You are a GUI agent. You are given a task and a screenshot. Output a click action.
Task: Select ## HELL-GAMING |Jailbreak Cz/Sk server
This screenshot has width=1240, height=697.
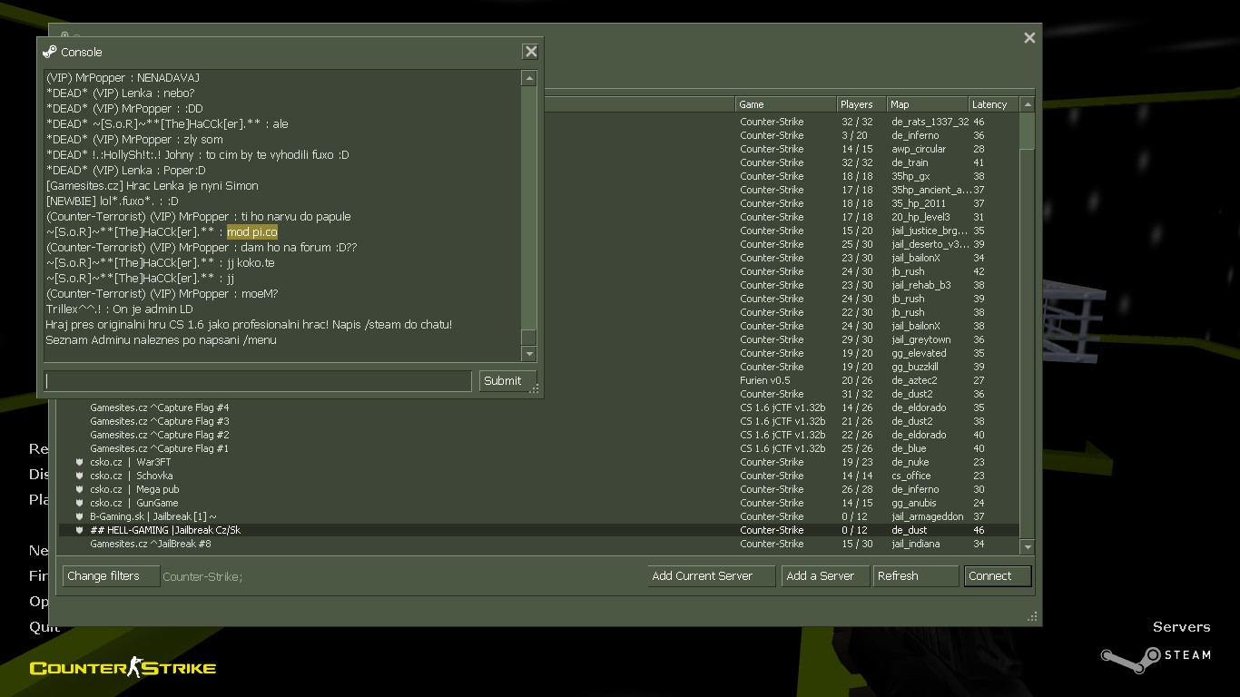pos(539,530)
